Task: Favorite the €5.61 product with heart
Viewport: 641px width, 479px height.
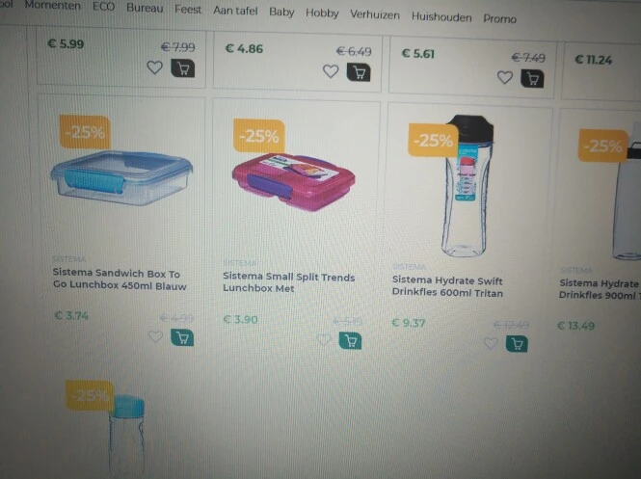Action: (x=505, y=77)
